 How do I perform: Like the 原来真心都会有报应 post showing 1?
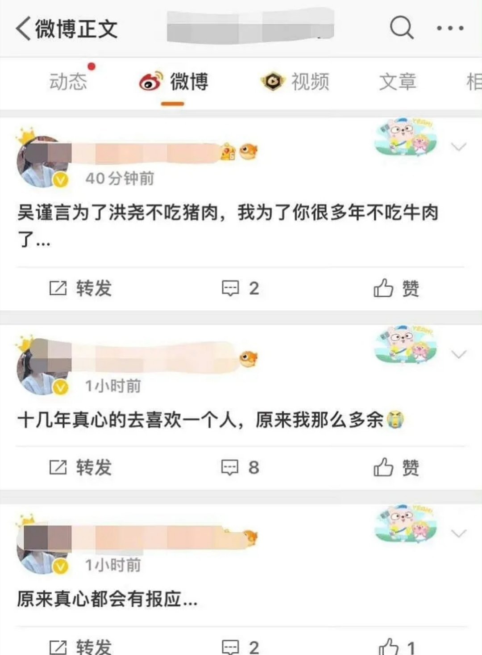397,646
